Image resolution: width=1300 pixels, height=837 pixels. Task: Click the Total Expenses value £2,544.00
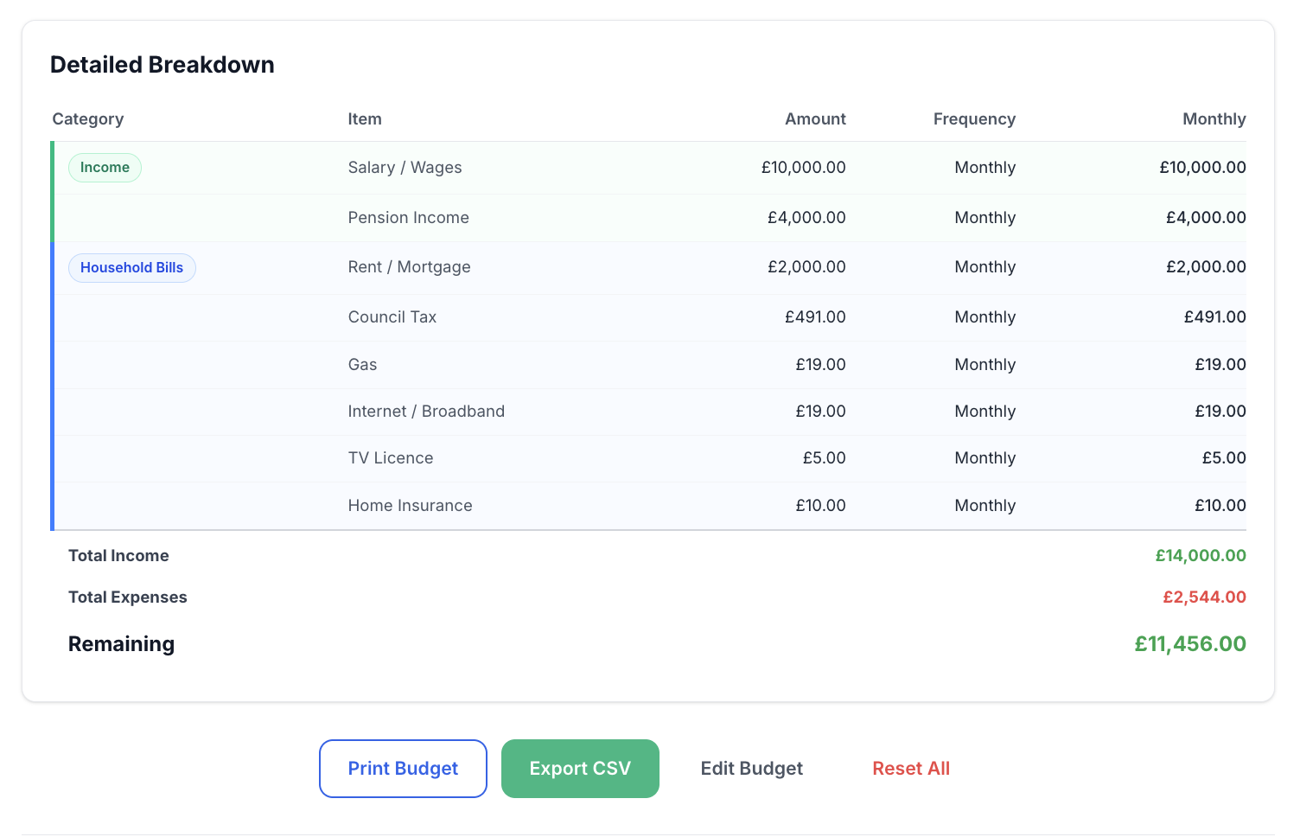1203,597
